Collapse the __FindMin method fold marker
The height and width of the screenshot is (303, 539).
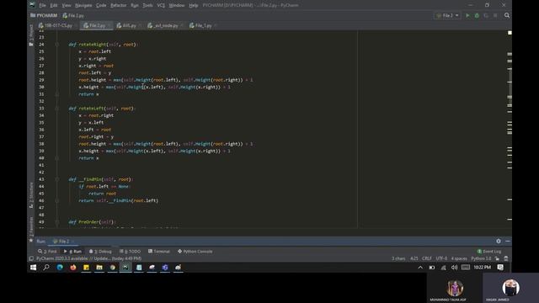[57, 179]
